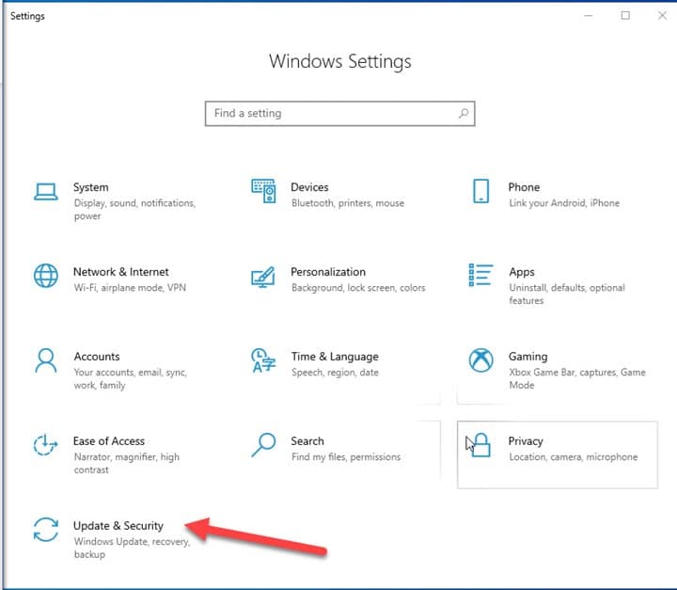Viewport: 677px width, 590px height.
Task: Click "Background, lock screen, colors" description
Action: coord(358,288)
